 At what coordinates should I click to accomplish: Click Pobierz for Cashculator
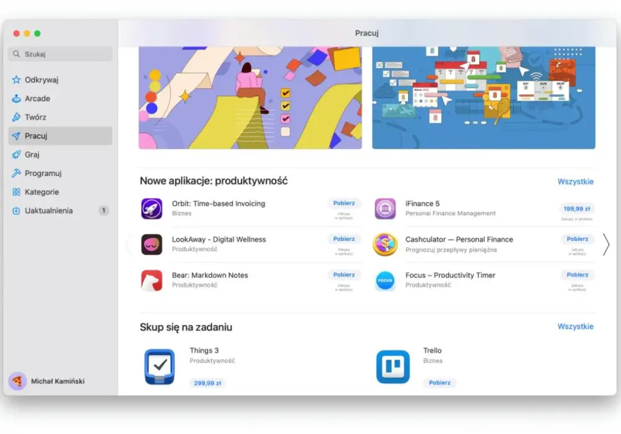point(578,239)
